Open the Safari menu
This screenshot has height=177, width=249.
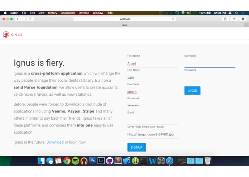(14, 13)
